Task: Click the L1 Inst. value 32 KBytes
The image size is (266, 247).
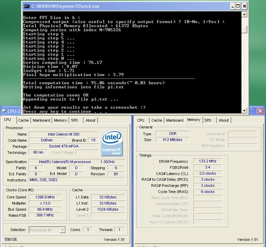Action: [x=108, y=203]
